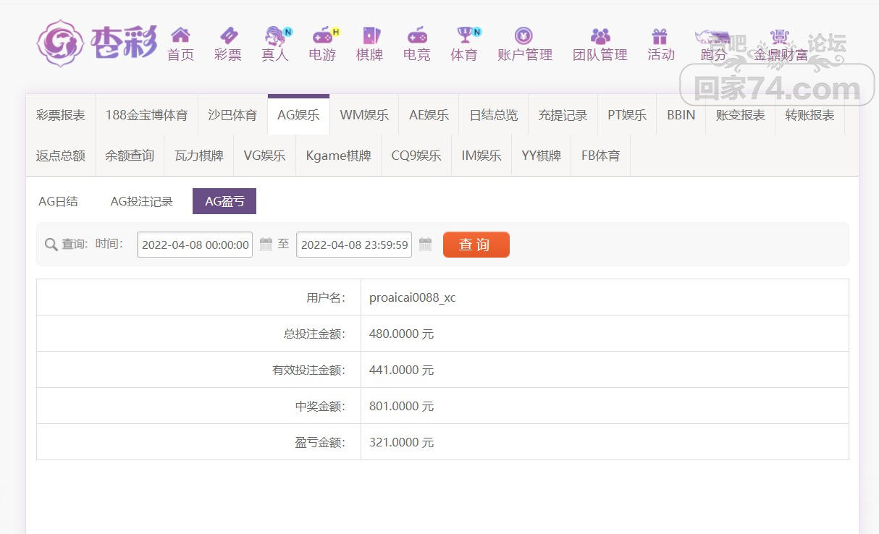The width and height of the screenshot is (879, 534).
Task: Select the 棋牌 card games icon
Action: [370, 35]
